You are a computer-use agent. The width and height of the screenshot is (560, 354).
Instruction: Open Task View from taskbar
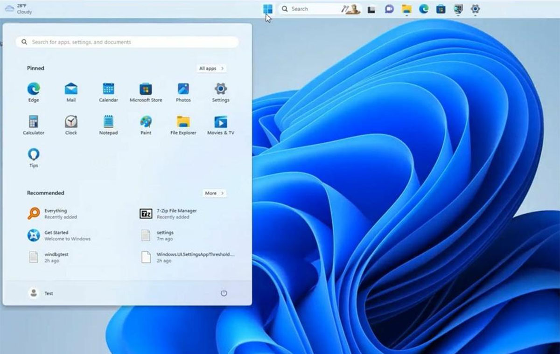point(371,9)
